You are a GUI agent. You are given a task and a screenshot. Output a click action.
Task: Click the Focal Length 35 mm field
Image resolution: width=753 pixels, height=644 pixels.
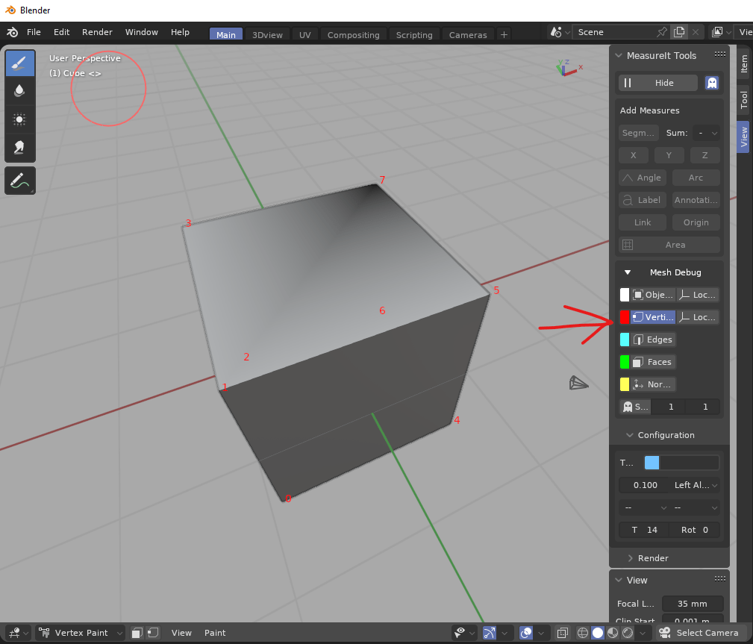(x=692, y=604)
